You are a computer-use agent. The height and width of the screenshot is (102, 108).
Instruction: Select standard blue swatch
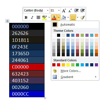87,65
